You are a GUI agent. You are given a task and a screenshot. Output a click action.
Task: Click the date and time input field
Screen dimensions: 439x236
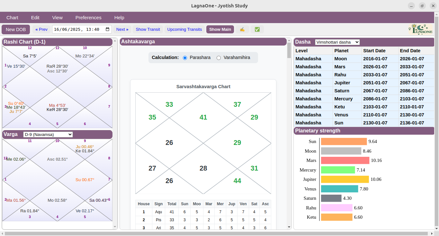pyautogui.click(x=82, y=29)
